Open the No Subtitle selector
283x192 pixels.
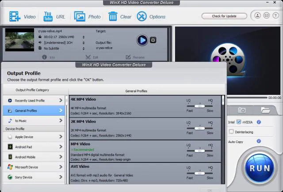(84, 49)
